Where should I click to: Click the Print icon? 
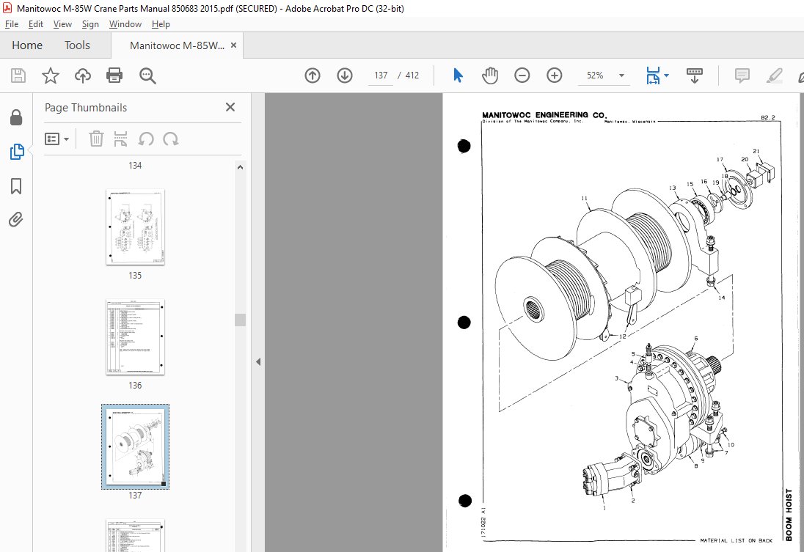tap(114, 76)
